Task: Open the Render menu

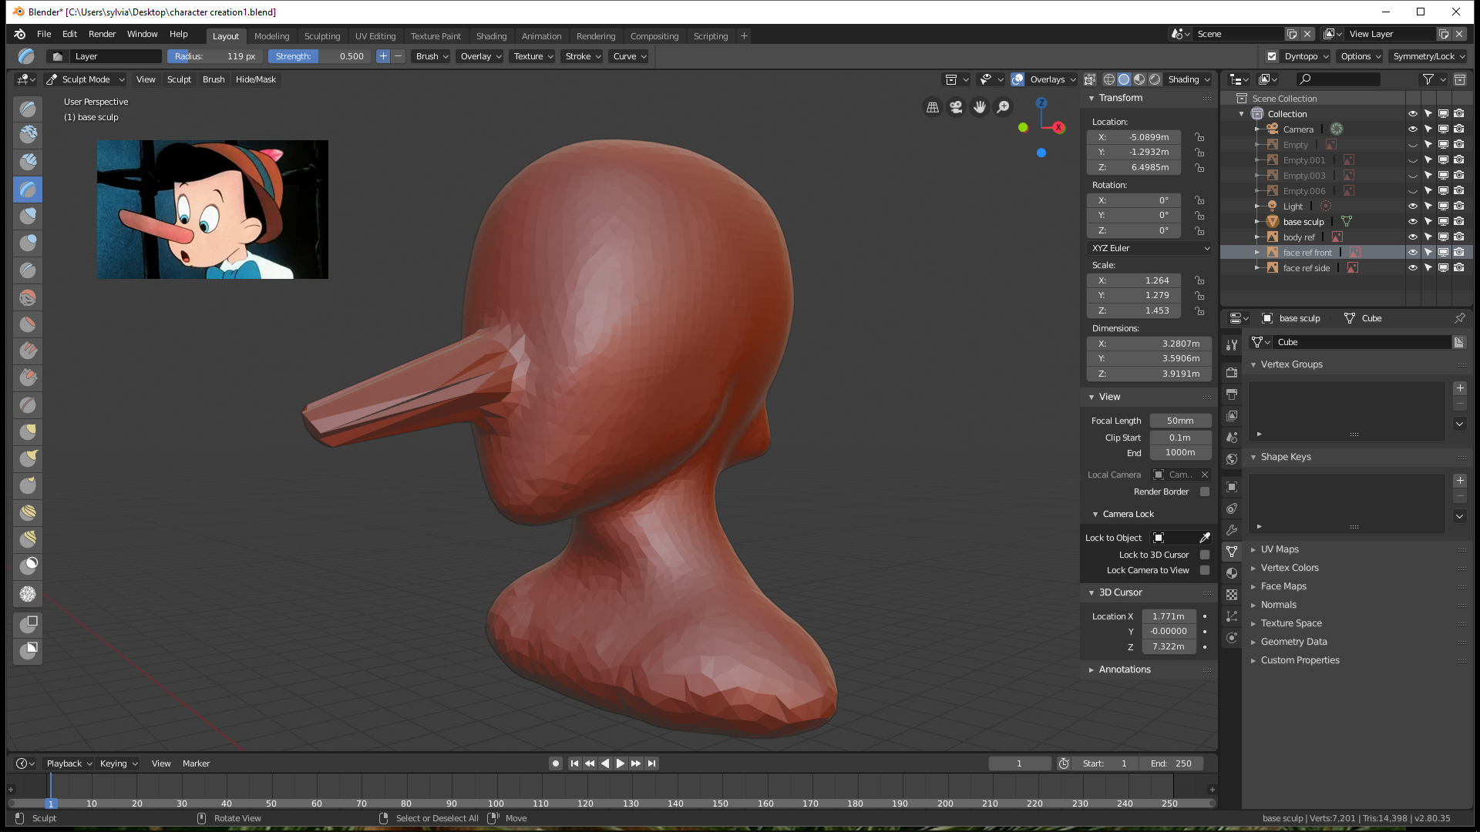Action: point(102,34)
